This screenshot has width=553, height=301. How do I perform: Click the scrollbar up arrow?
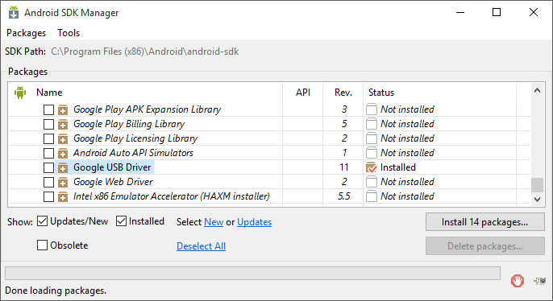coord(537,90)
